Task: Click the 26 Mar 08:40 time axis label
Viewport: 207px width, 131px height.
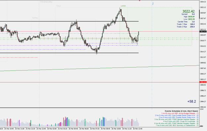Action: pyautogui.click(x=105, y=129)
